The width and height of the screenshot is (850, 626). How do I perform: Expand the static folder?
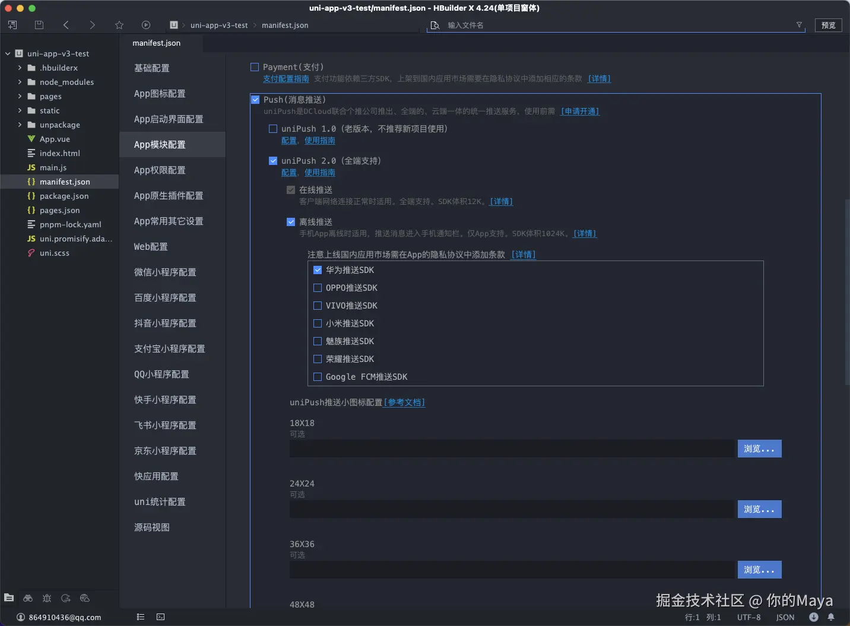coord(20,110)
